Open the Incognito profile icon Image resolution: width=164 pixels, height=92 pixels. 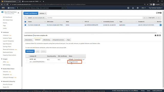tap(154, 5)
